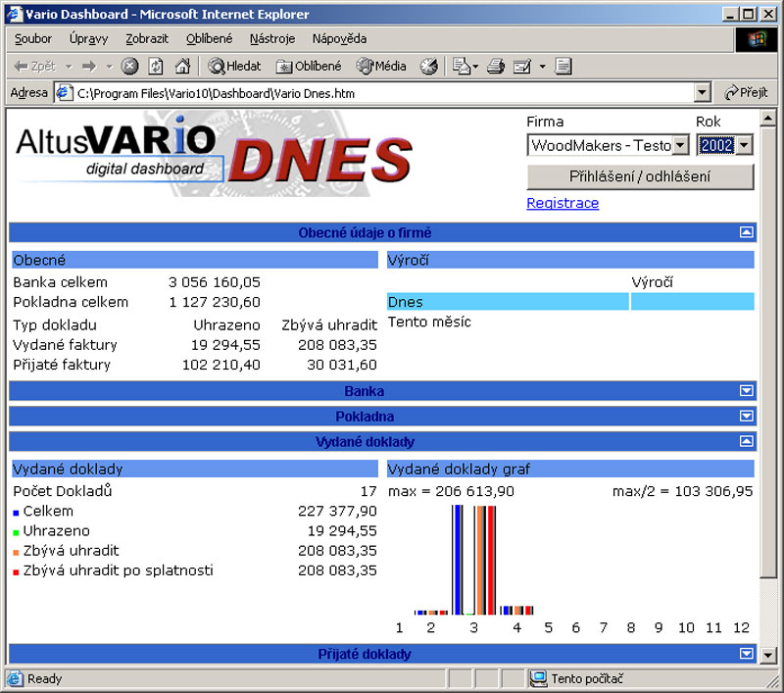Open the Nástroje menu

pyautogui.click(x=271, y=39)
